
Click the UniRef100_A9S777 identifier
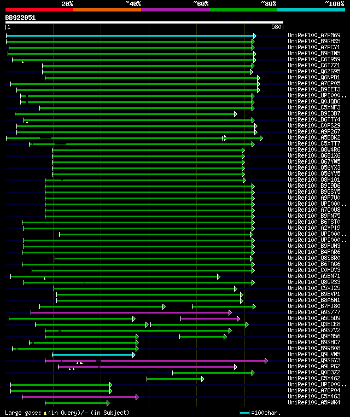(x=314, y=312)
